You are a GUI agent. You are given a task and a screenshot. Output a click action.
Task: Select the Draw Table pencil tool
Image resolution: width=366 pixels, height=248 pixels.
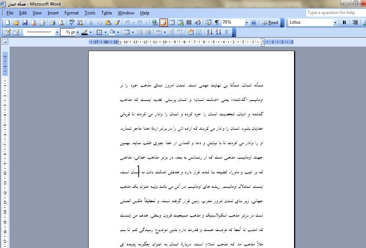click(7, 32)
